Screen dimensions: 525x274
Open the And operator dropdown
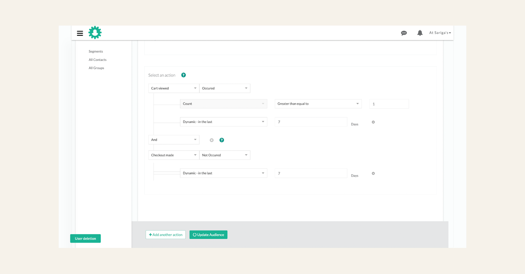point(174,140)
